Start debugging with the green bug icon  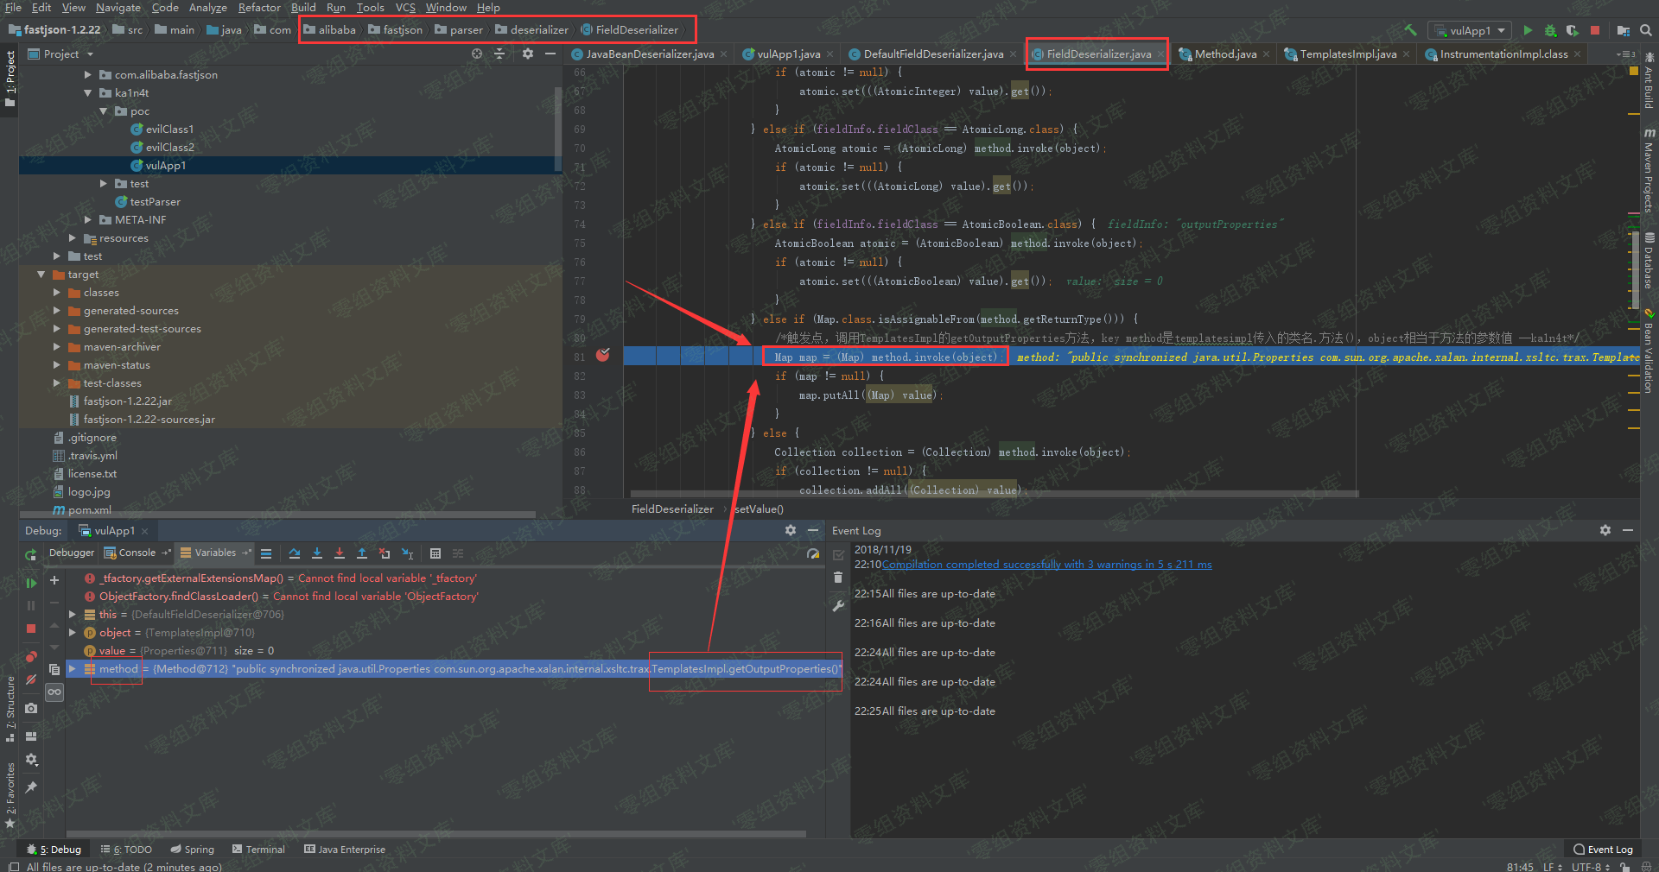1550,30
